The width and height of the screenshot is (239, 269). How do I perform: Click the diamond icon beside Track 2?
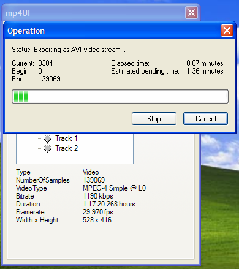(x=48, y=148)
